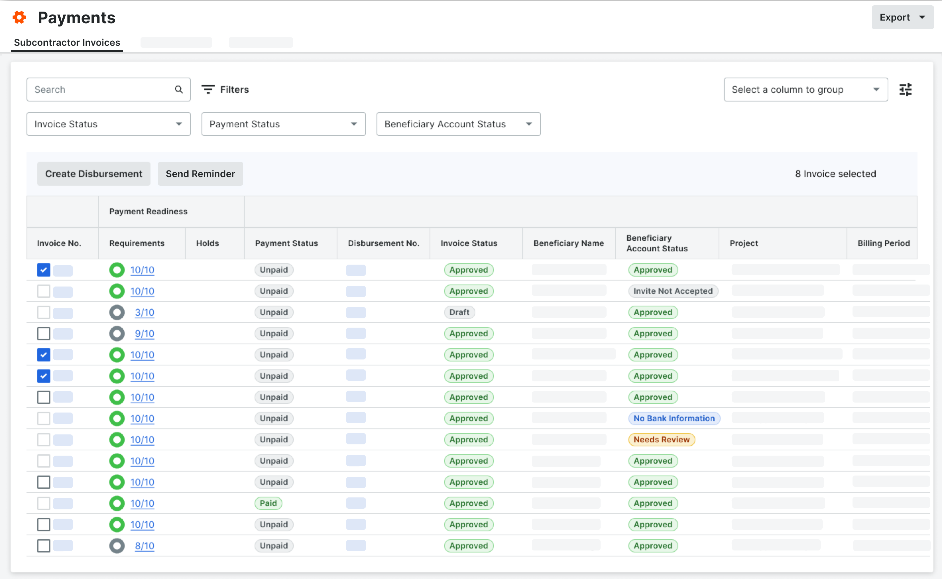The image size is (944, 579).
Task: Click green readiness circle in Needs Review row
Action: [117, 440]
